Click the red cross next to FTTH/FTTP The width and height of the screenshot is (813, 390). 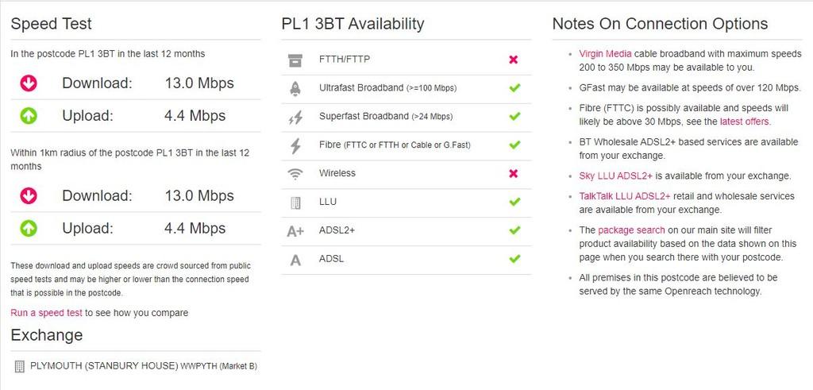[x=514, y=60]
